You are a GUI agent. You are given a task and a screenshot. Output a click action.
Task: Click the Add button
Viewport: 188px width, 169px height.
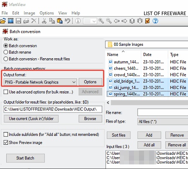[149, 135]
